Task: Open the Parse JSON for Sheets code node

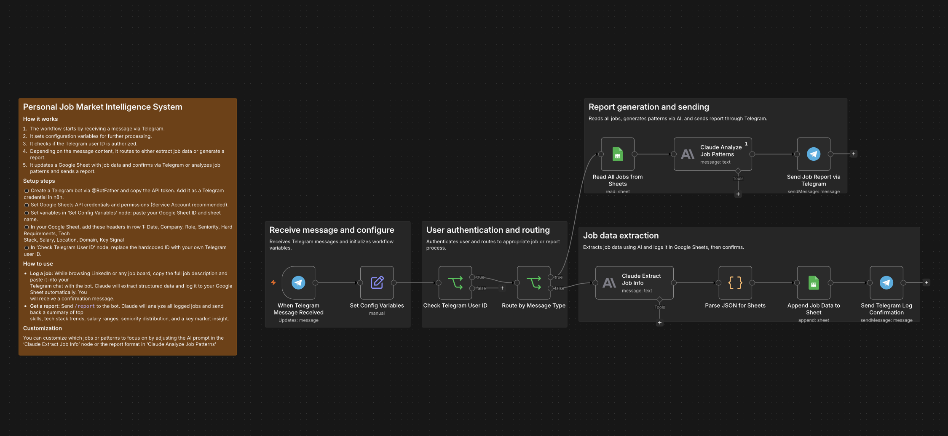Action: point(735,282)
